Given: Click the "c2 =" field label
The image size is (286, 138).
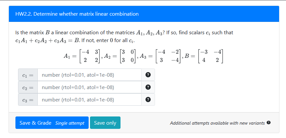Looking at the screenshot, I should [x=28, y=87].
